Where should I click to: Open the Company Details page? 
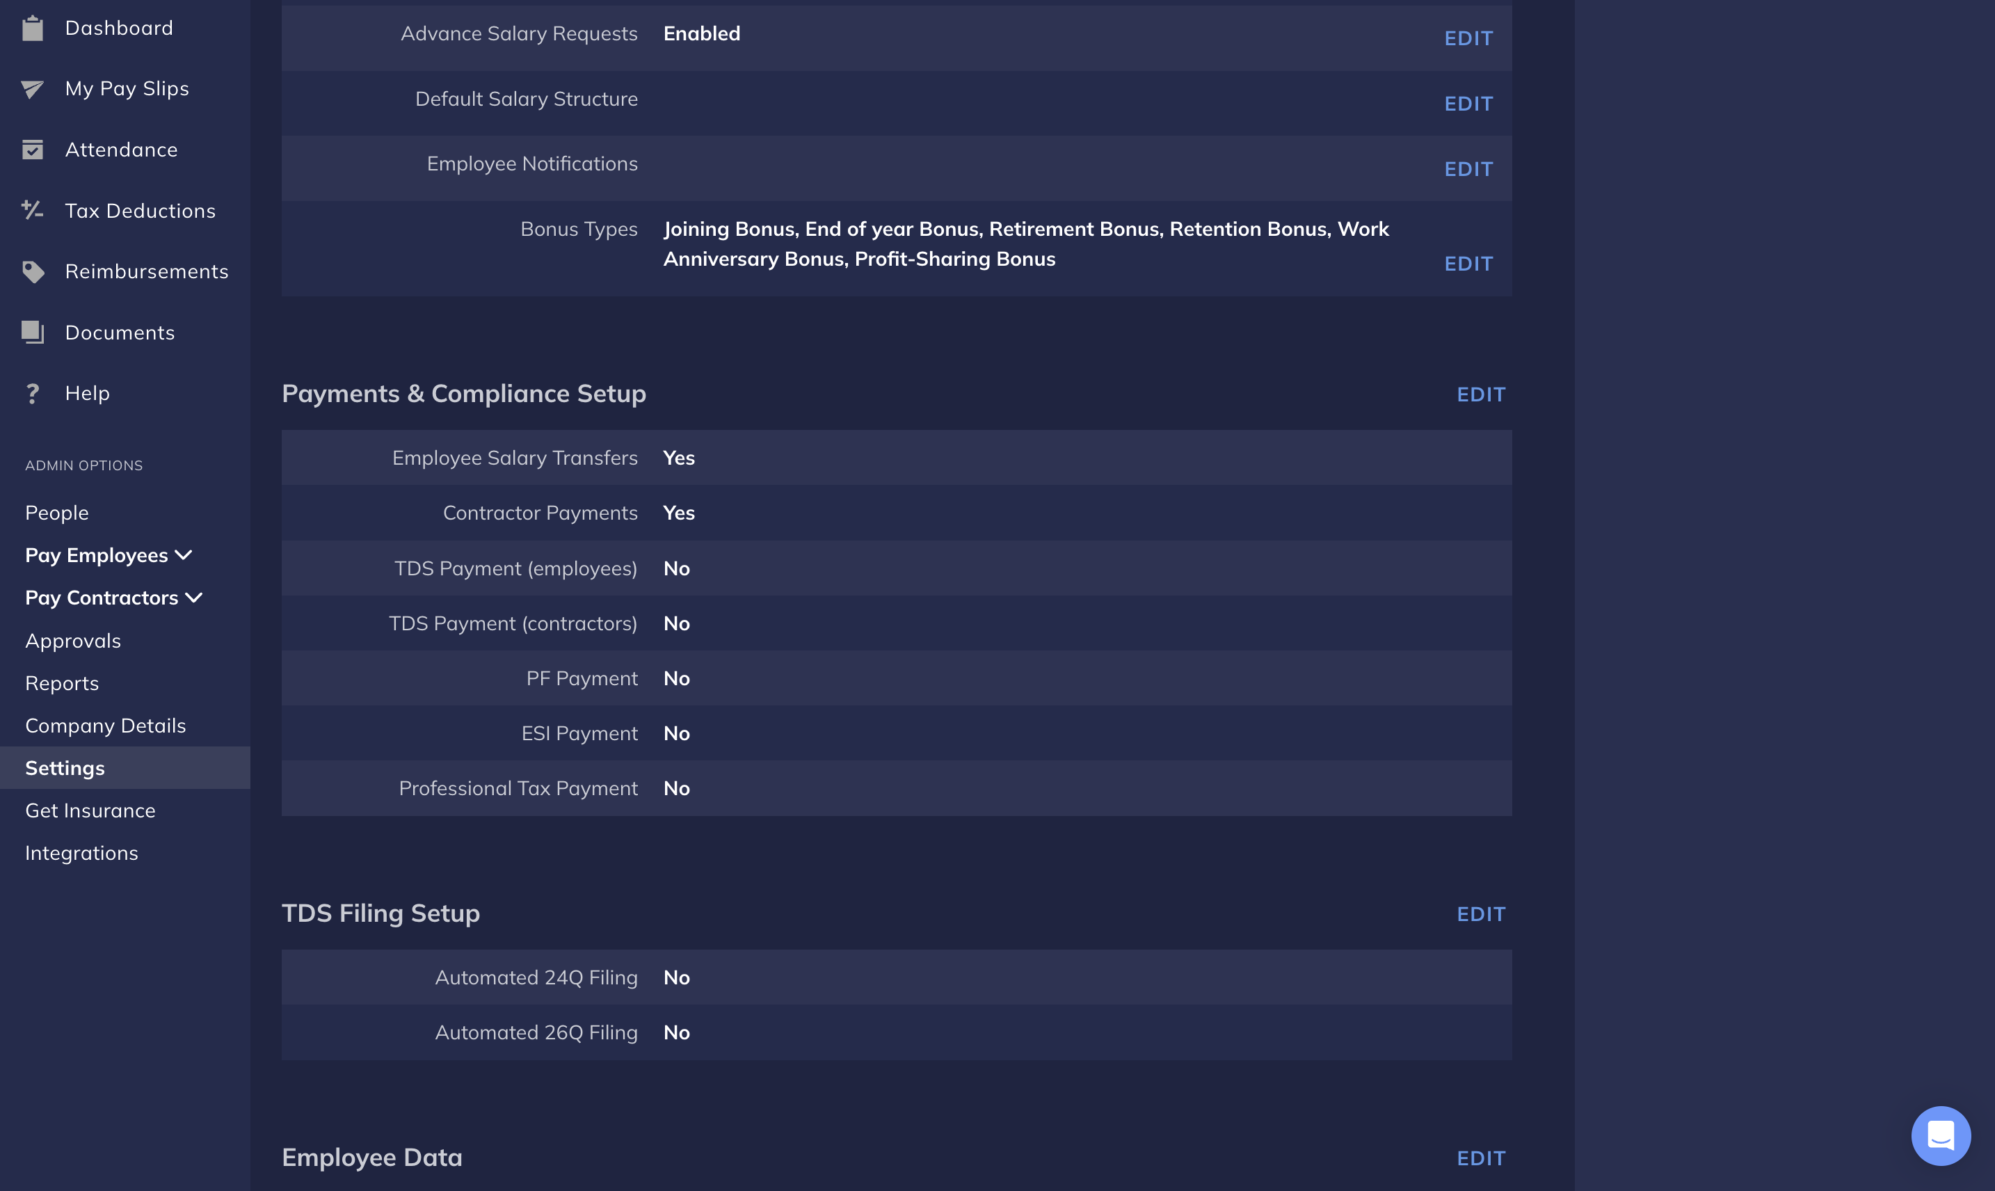click(105, 724)
